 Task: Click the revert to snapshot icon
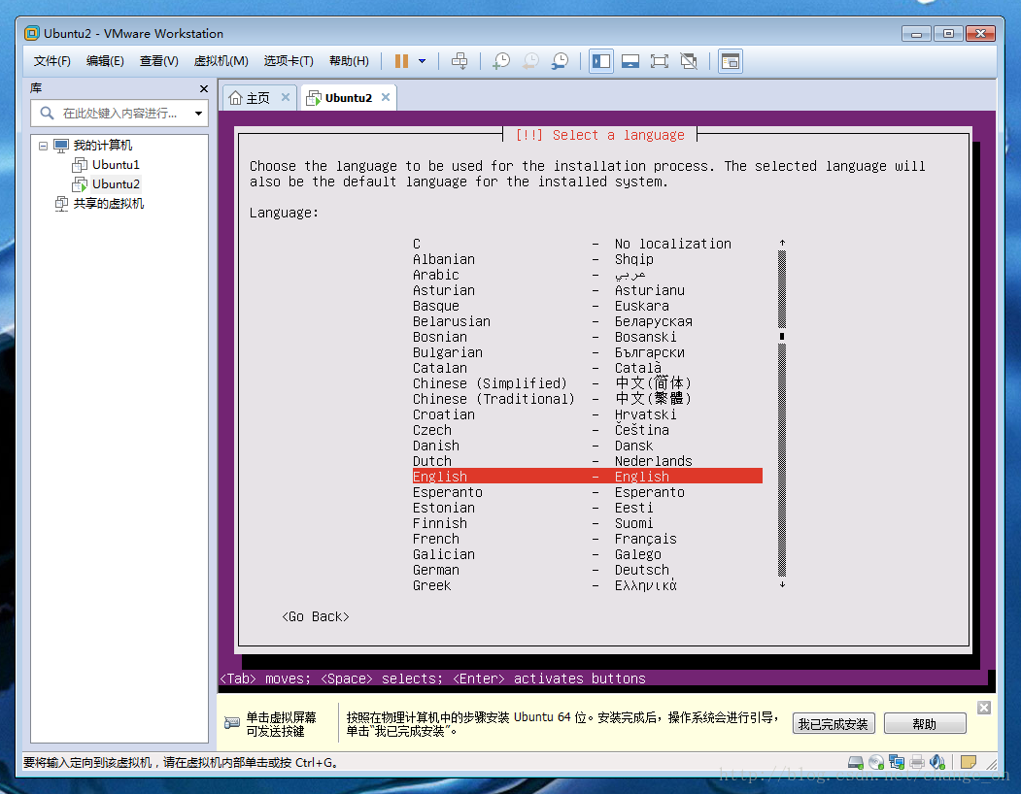[x=530, y=61]
